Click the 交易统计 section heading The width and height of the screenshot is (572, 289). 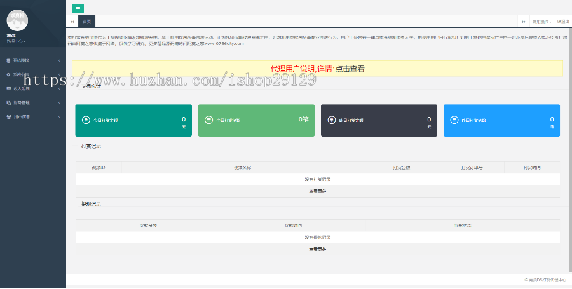[x=91, y=86]
